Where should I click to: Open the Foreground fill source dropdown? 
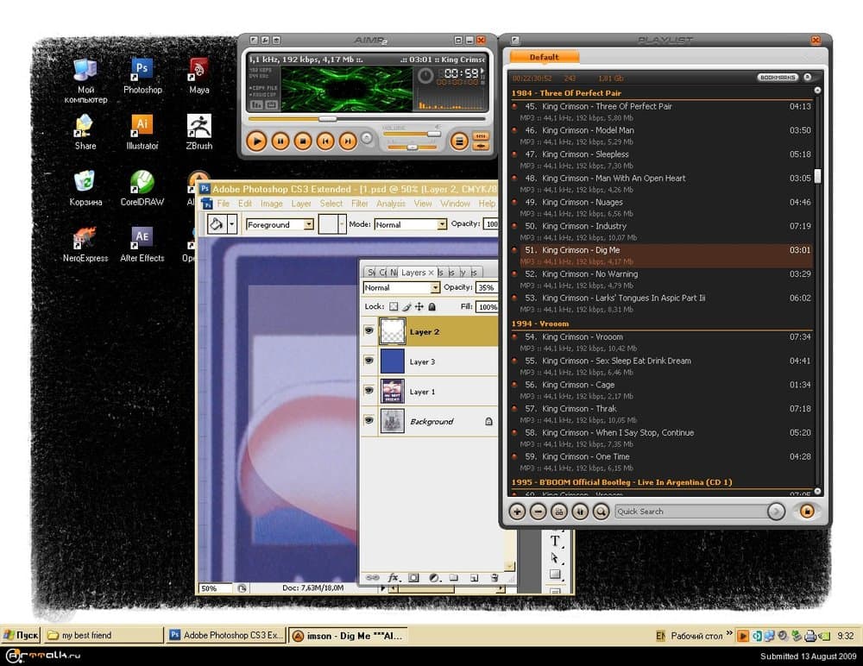point(308,224)
